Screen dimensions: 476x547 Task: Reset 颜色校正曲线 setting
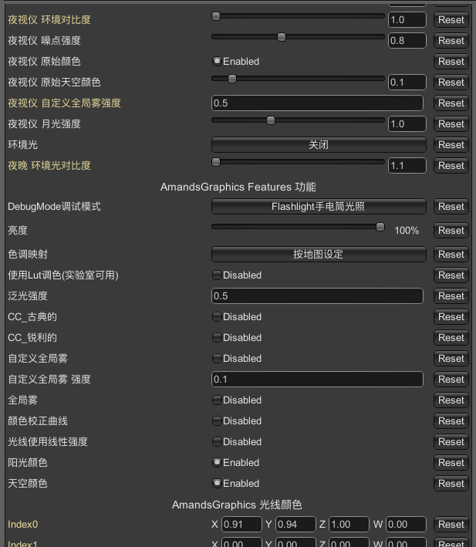[451, 421]
